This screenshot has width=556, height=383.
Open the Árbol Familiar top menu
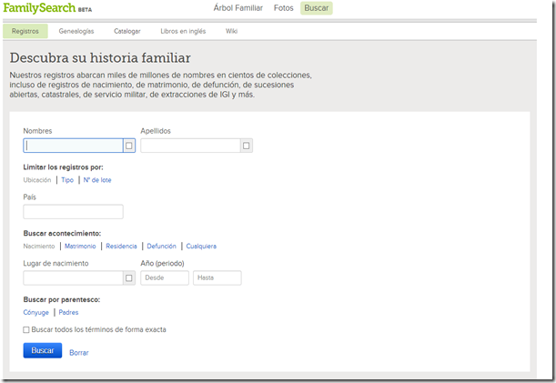(x=238, y=8)
